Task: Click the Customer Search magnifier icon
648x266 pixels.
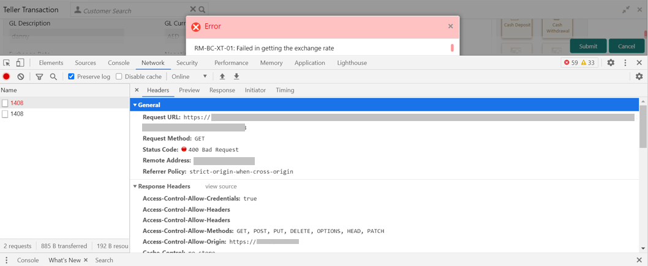Action: [x=202, y=10]
